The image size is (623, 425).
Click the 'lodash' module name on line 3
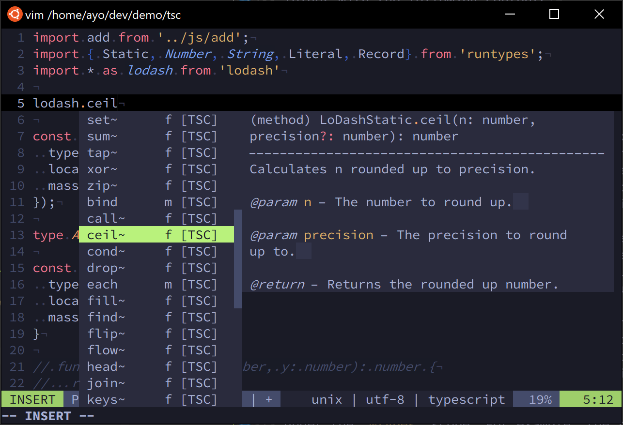tap(150, 70)
